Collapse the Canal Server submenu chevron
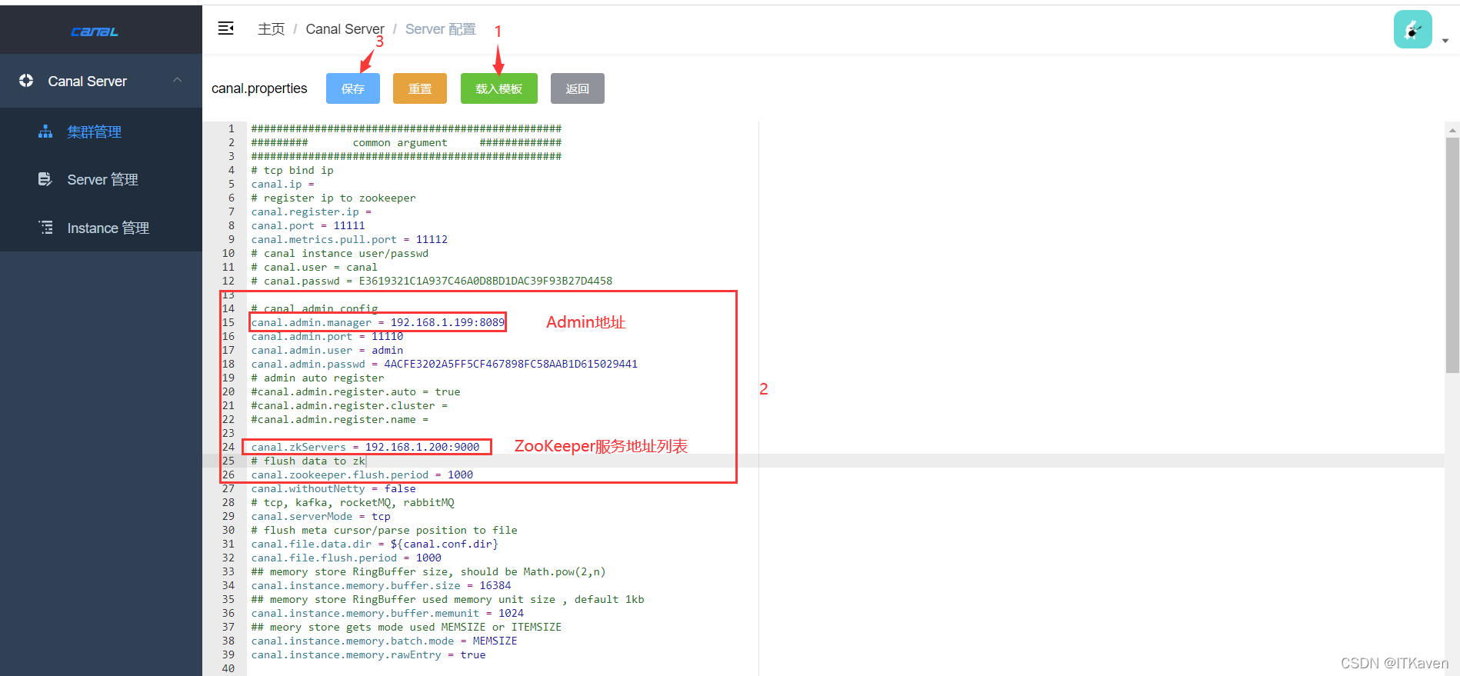 click(178, 80)
